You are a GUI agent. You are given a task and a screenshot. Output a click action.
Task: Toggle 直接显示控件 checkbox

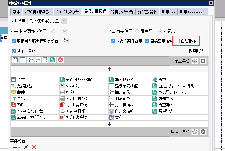[147, 41]
